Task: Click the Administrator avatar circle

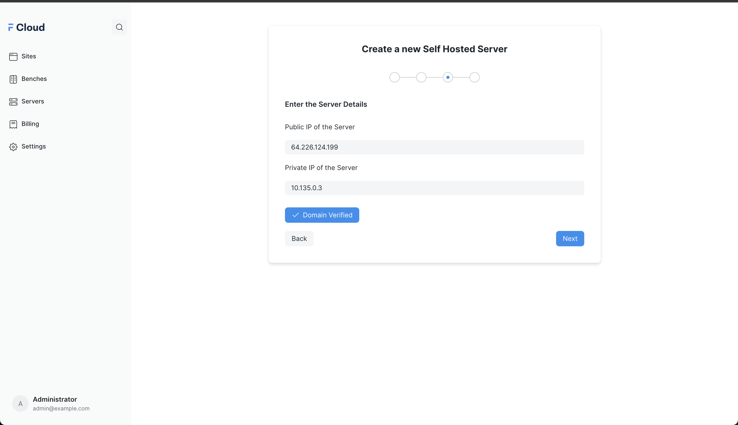Action: [x=20, y=403]
